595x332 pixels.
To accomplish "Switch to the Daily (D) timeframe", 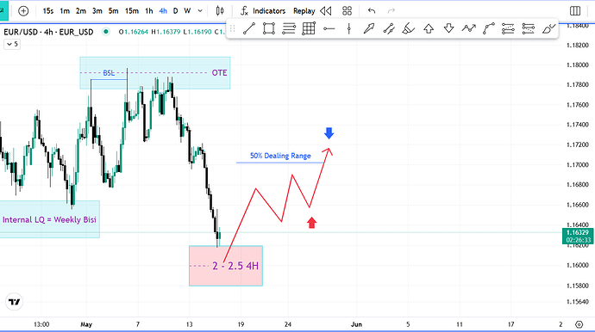I will point(175,11).
